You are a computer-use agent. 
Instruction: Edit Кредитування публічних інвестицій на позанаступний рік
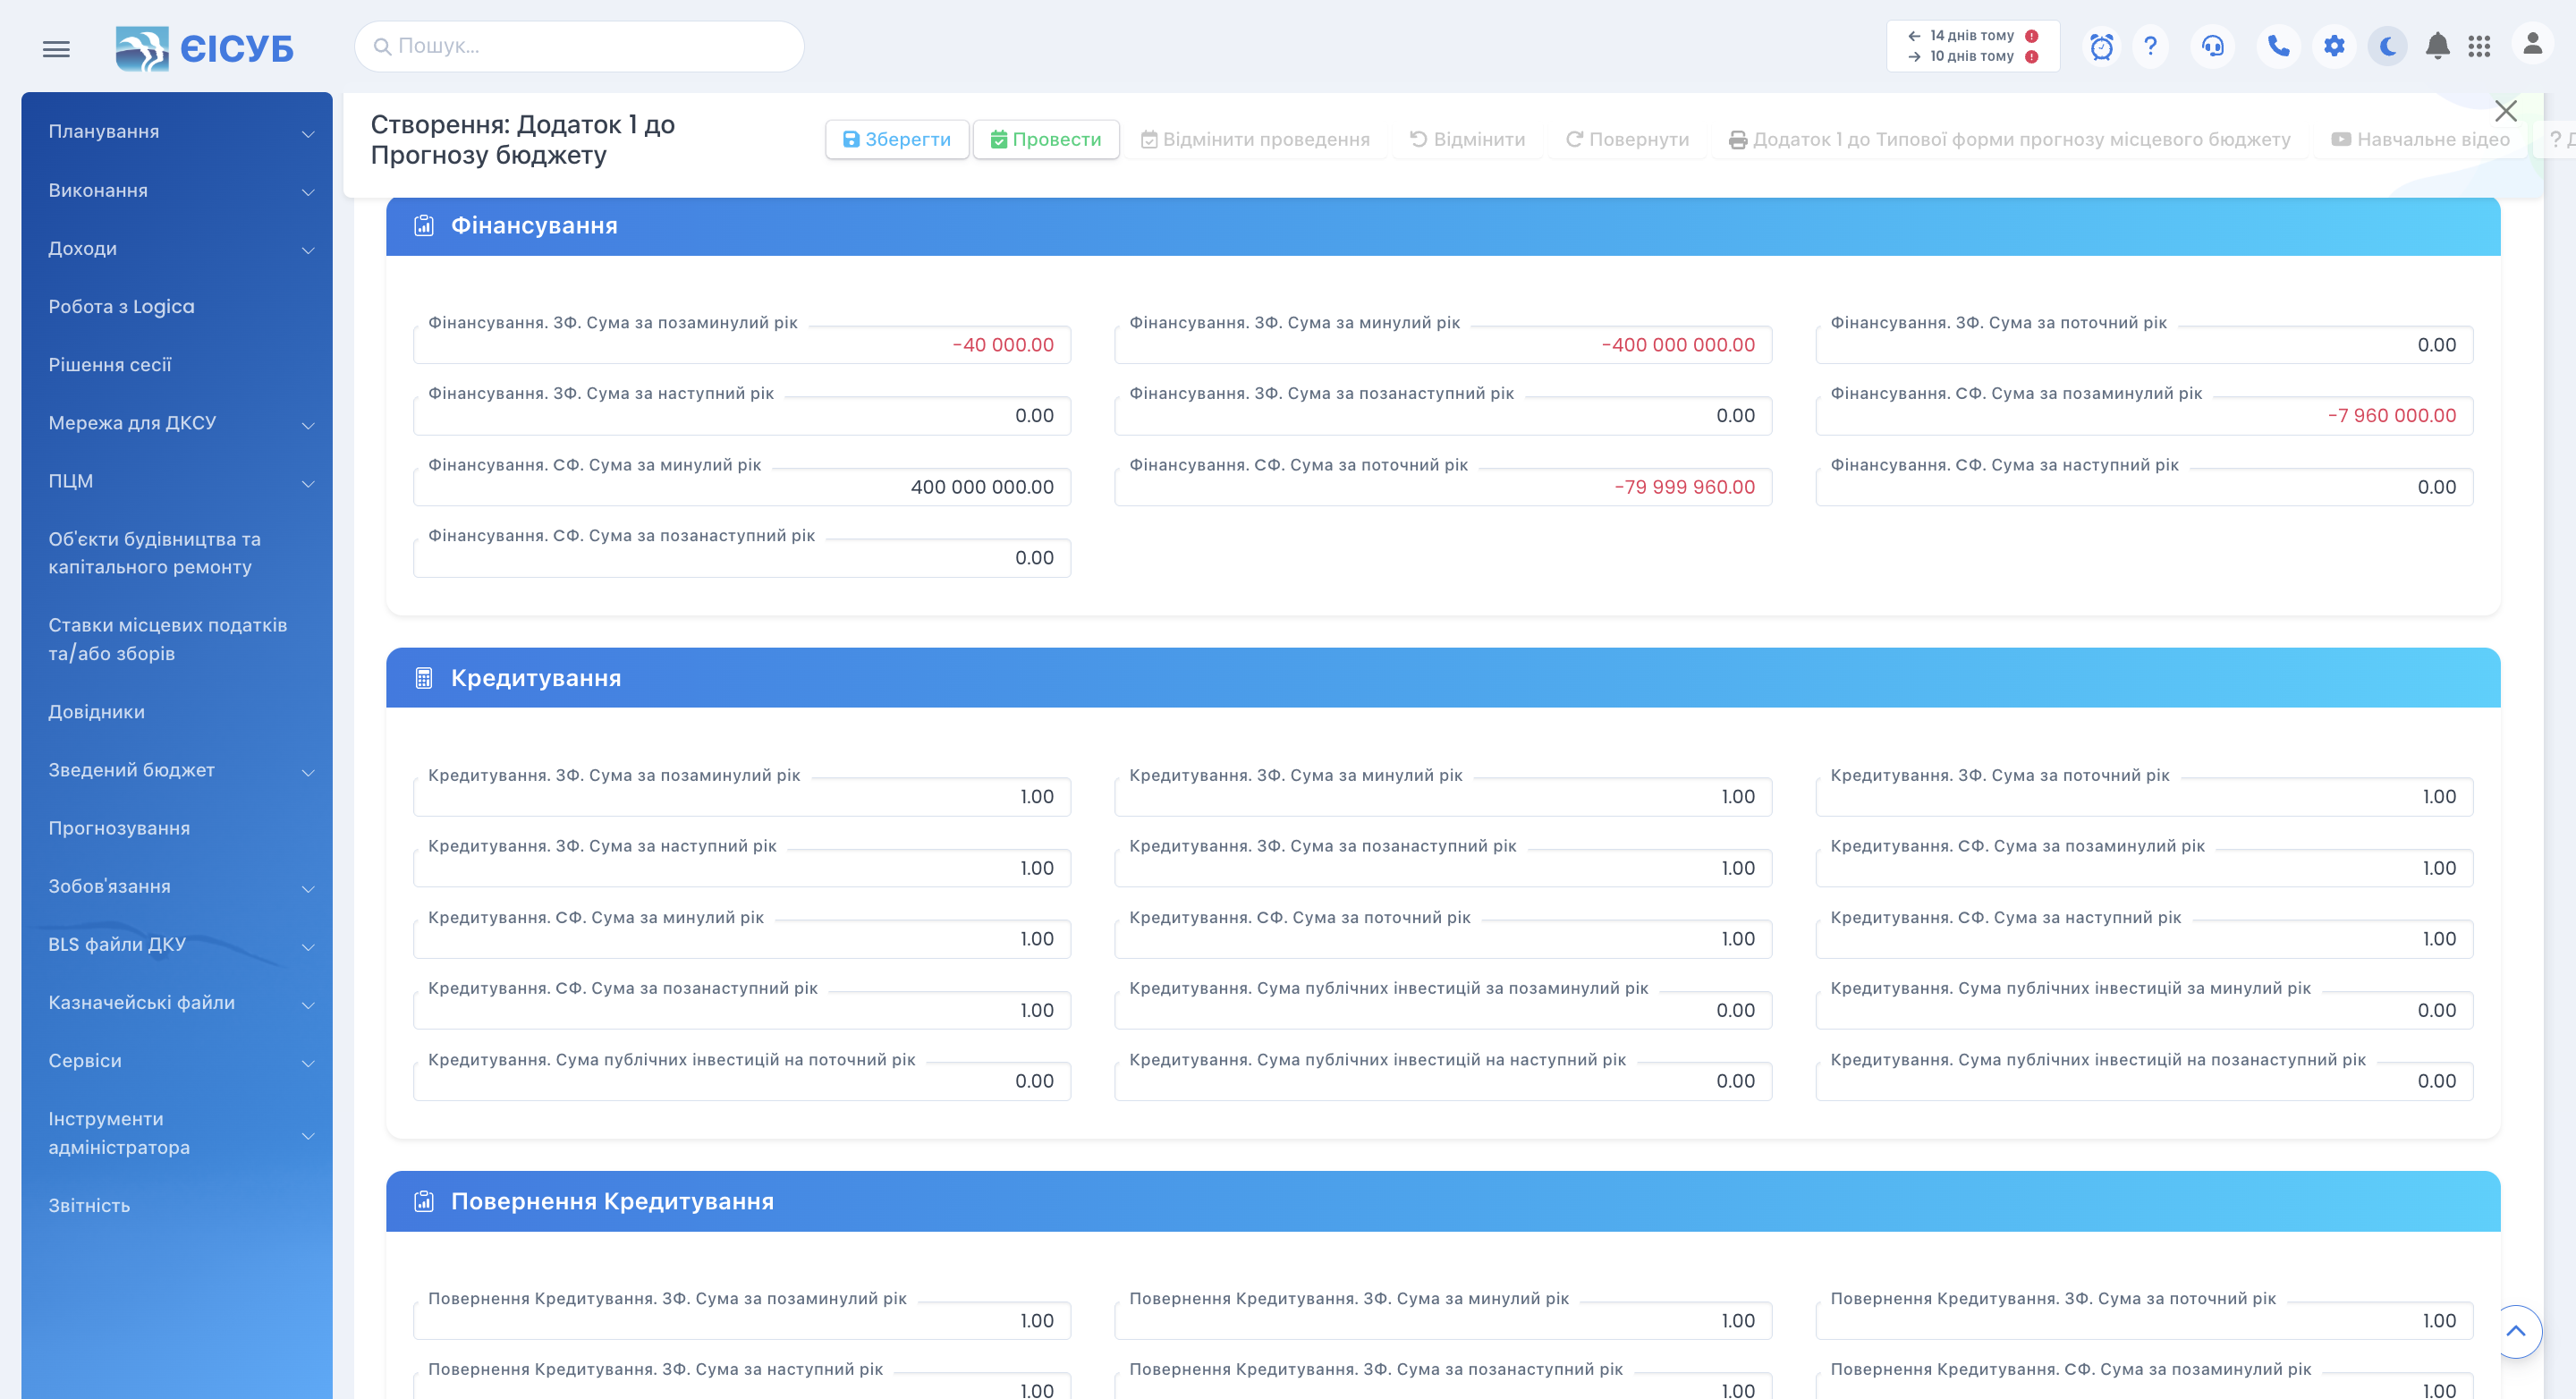2144,1081
